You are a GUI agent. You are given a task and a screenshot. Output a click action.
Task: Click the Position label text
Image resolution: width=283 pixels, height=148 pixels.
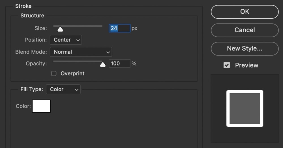[36, 40]
